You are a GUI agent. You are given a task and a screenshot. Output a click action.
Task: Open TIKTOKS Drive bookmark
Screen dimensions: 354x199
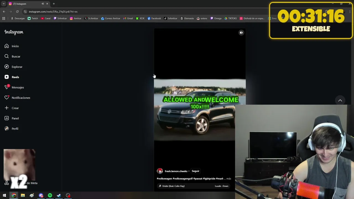coord(231,19)
